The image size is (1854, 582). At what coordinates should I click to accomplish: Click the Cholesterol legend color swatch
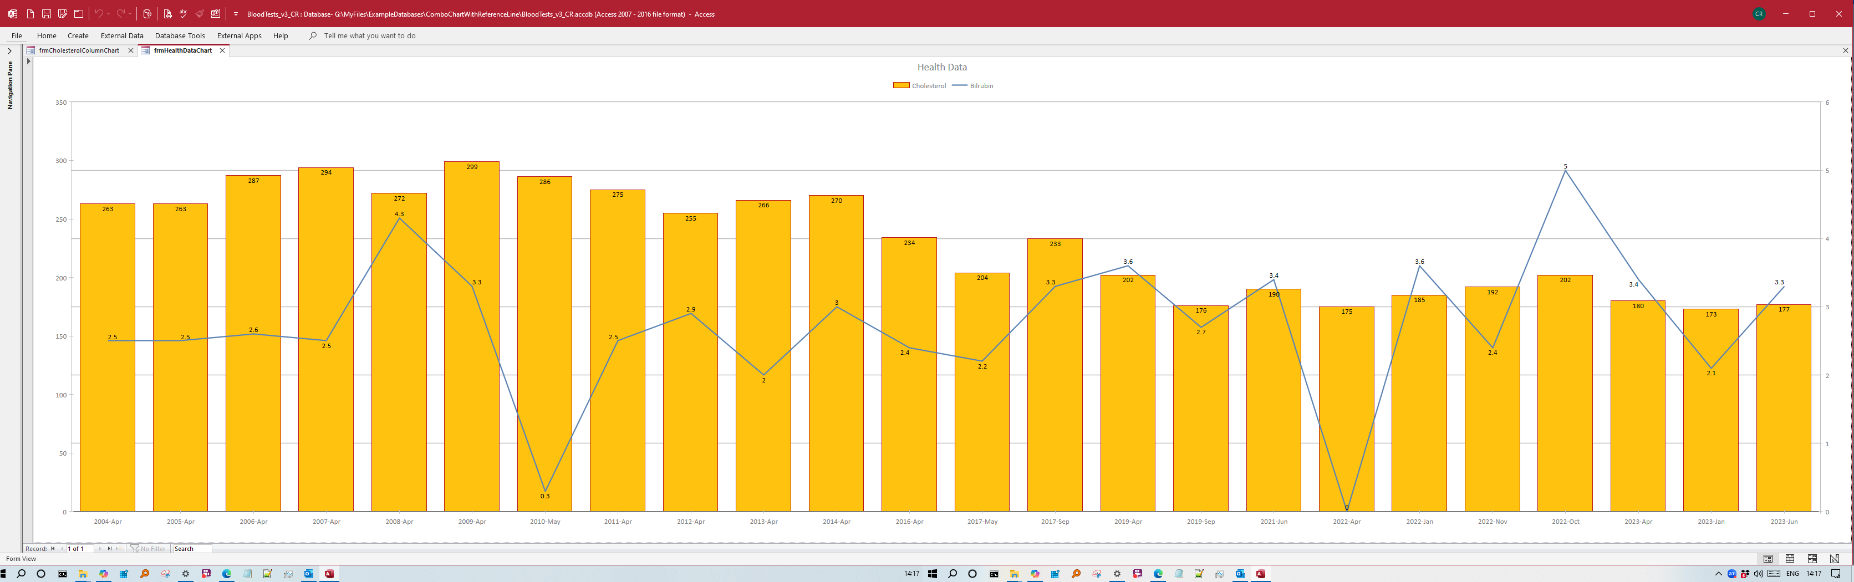click(901, 85)
